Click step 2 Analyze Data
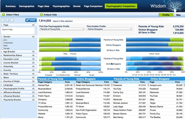The width and height of the screenshot is (185, 119). coord(48,15)
